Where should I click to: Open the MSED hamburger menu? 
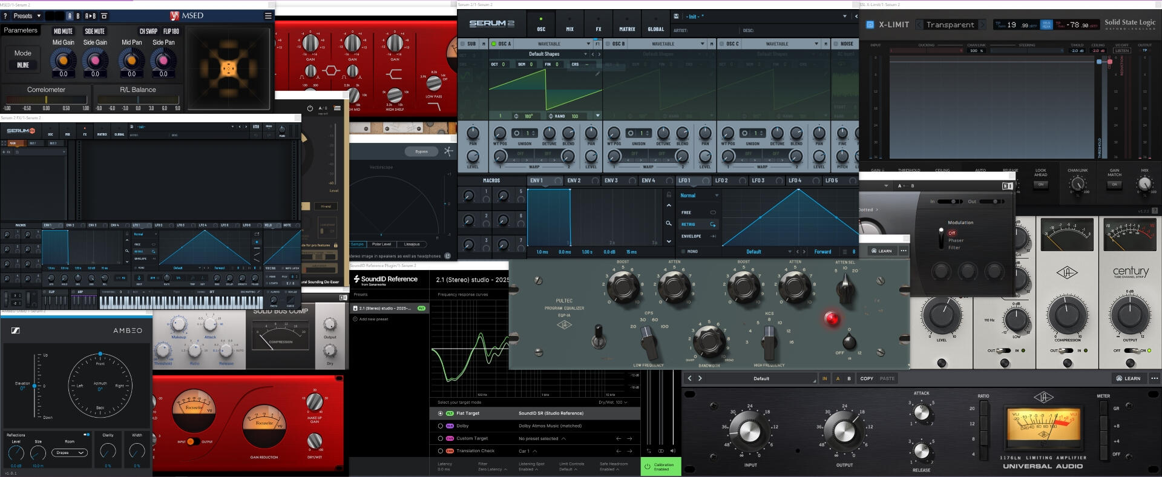268,16
